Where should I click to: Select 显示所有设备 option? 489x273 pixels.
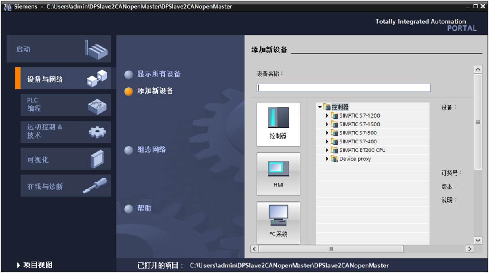(x=159, y=74)
